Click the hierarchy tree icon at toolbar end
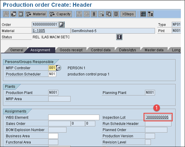The width and height of the screenshot is (185, 147). coord(151,14)
